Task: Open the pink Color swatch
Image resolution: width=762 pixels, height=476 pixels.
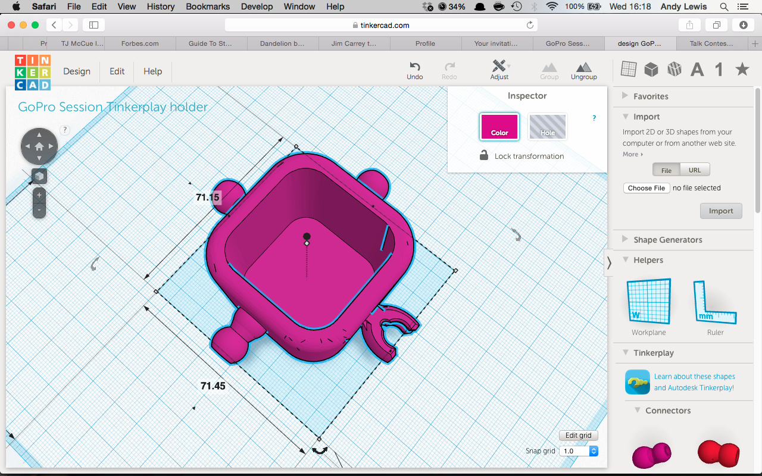Action: pyautogui.click(x=499, y=126)
